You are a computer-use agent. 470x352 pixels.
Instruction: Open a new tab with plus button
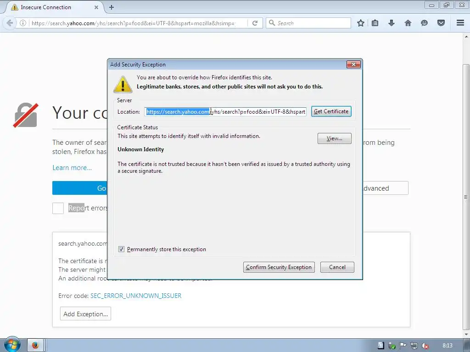[112, 7]
